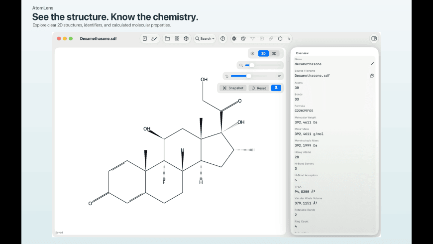433x244 pixels.
Task: Open the color palette icon
Action: (x=243, y=39)
